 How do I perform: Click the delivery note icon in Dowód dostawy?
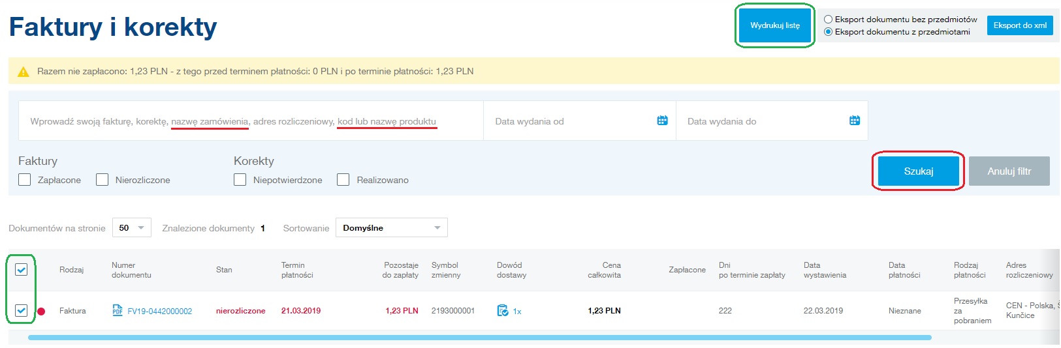[502, 311]
